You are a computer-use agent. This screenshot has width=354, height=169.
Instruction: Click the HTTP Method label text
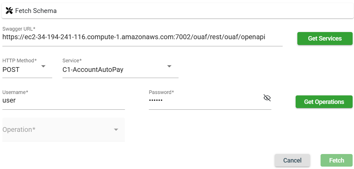[19, 61]
